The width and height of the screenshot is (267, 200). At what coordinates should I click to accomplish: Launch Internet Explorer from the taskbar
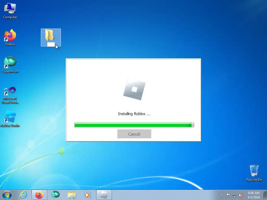tap(23, 195)
